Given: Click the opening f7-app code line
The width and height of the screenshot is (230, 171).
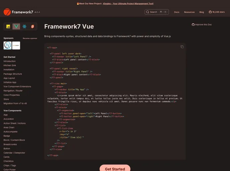Looking at the screenshot, I should (52, 48).
